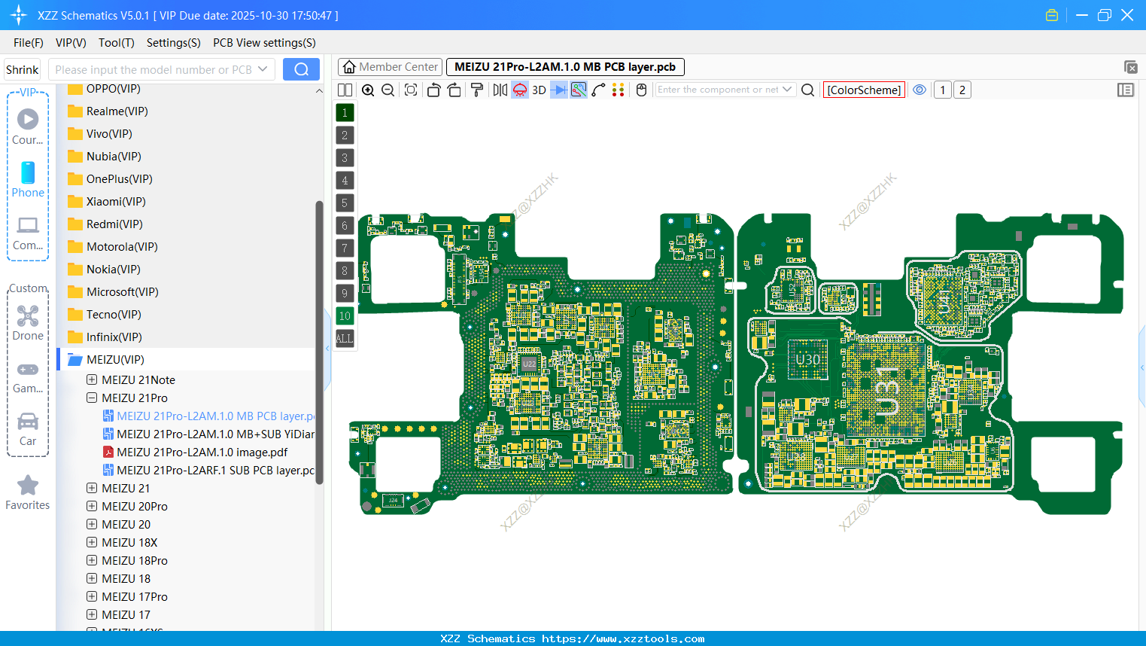Open the Motorola(VIP) folder
Viewport: 1146px width, 646px height.
click(x=122, y=246)
